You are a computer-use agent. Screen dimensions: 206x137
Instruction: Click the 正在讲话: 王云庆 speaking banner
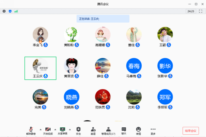(x=103, y=19)
